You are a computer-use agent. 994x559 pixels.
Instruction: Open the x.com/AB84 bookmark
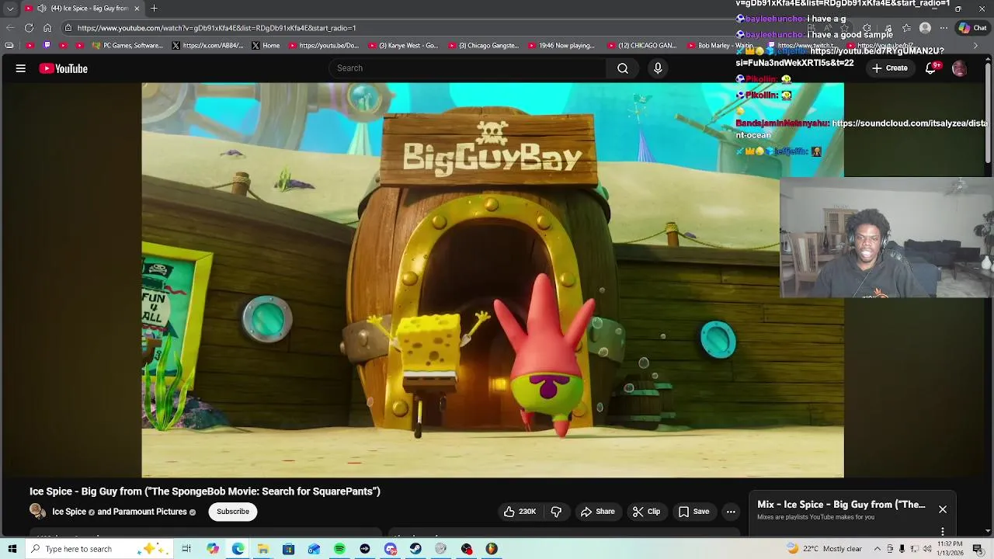coord(208,46)
